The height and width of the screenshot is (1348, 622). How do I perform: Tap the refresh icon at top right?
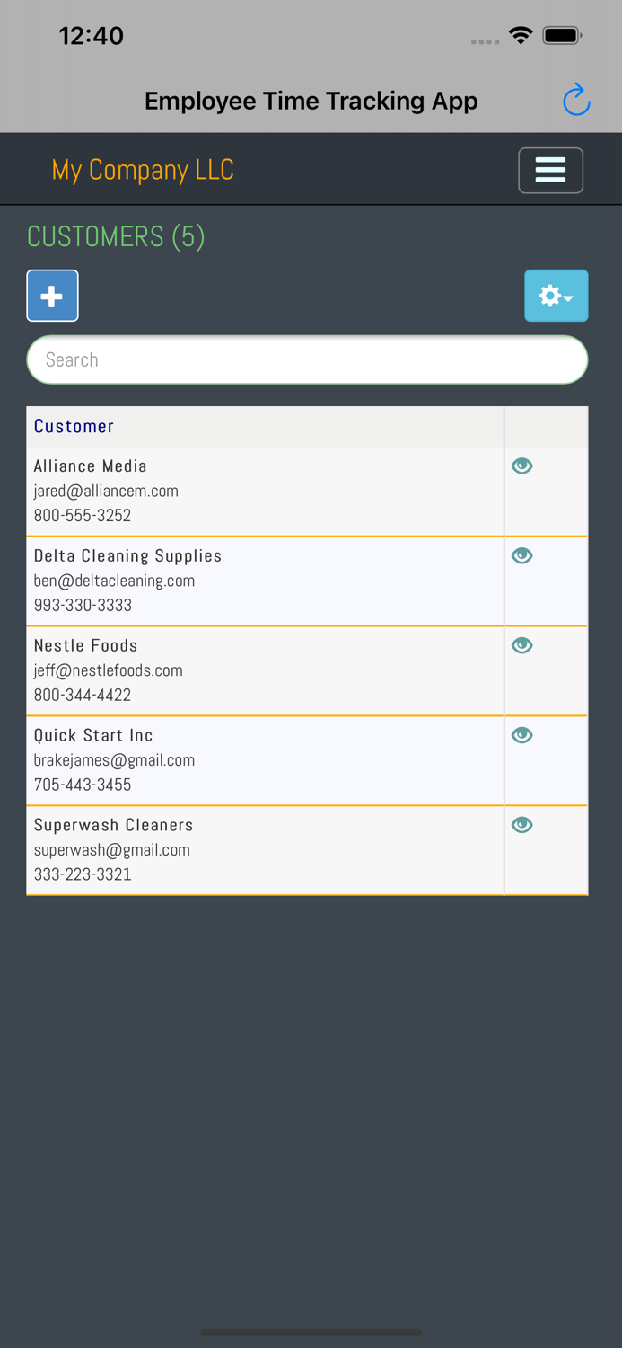click(x=577, y=101)
